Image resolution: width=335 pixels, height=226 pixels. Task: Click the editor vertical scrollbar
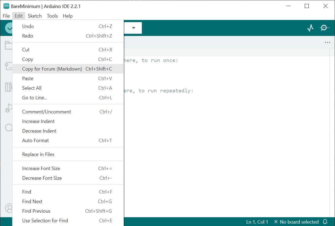point(332,133)
